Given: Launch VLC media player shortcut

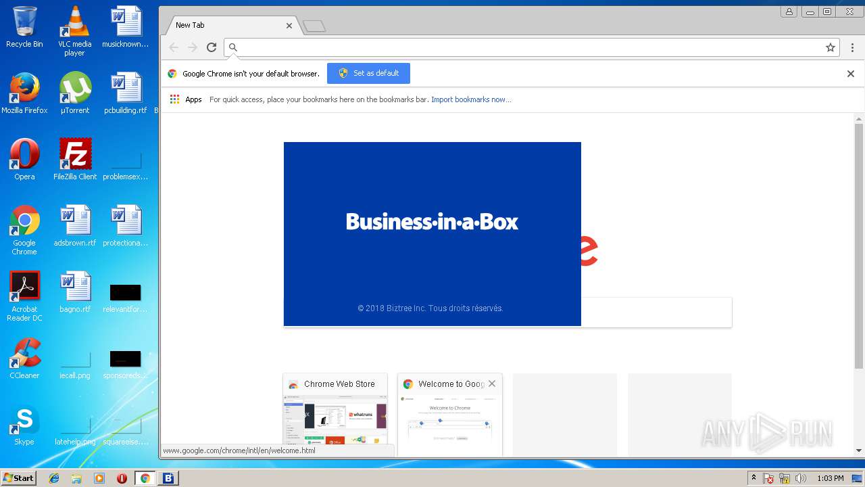Looking at the screenshot, I should click(x=74, y=30).
